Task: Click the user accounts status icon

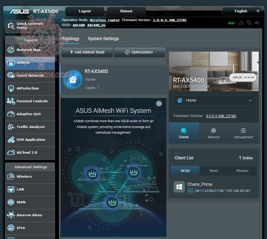Action: pyautogui.click(x=241, y=23)
